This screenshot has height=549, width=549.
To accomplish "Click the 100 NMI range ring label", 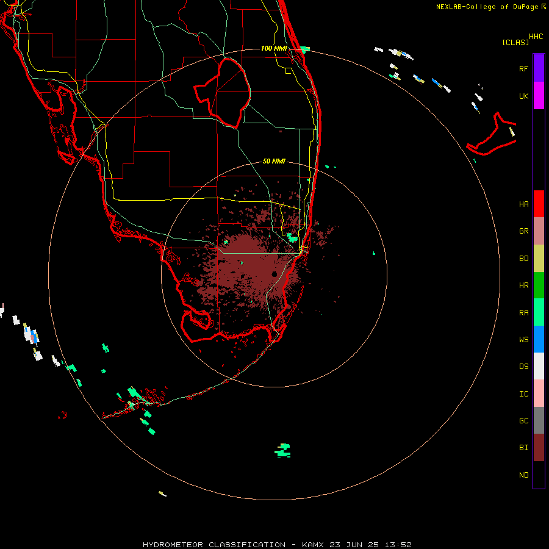I will tap(274, 48).
